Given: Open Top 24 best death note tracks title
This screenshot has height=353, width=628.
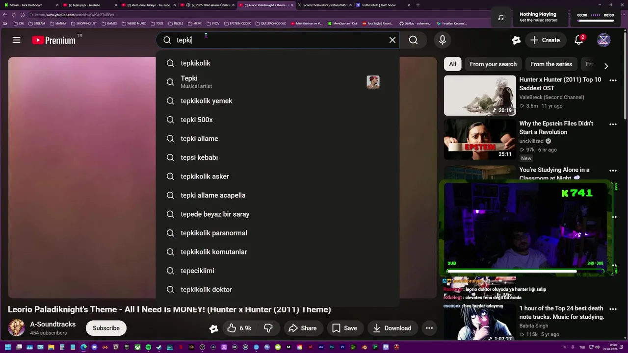Looking at the screenshot, I should [x=562, y=313].
